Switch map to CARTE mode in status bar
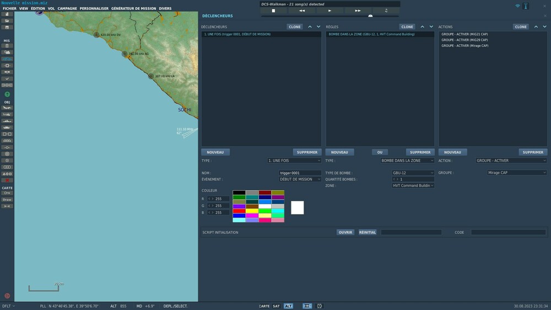551x310 pixels. [264, 306]
